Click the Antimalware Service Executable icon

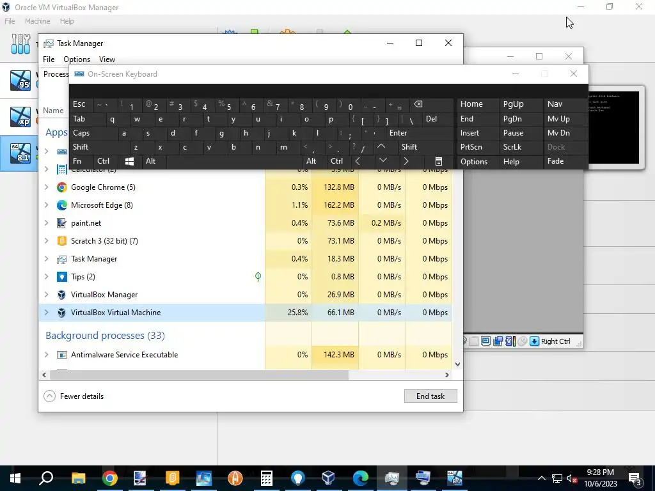point(62,355)
